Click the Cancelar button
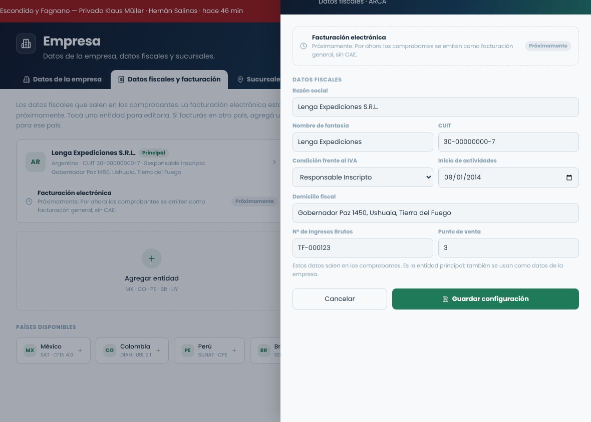Image resolution: width=591 pixels, height=422 pixels. (340, 299)
